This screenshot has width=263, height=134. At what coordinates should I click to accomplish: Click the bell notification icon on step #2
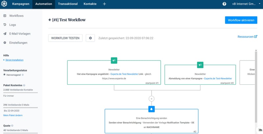tap(152, 109)
